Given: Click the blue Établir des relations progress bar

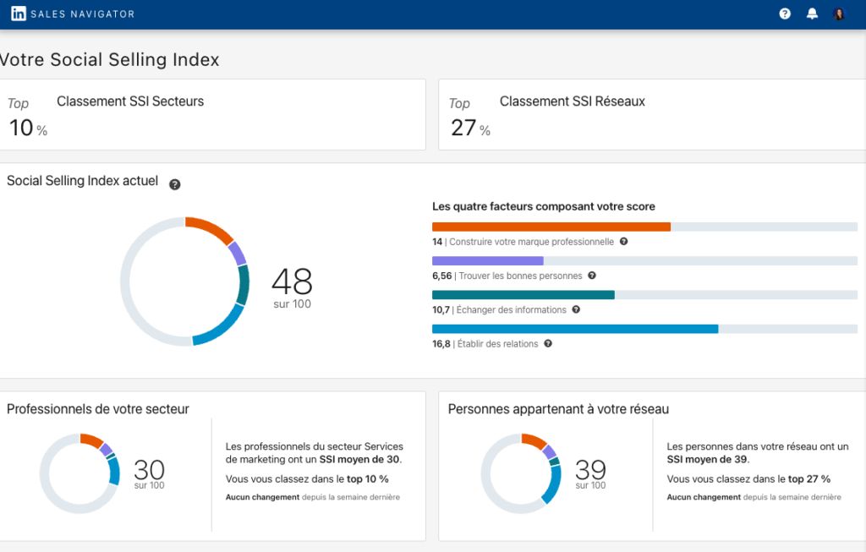Looking at the screenshot, I should pos(574,328).
